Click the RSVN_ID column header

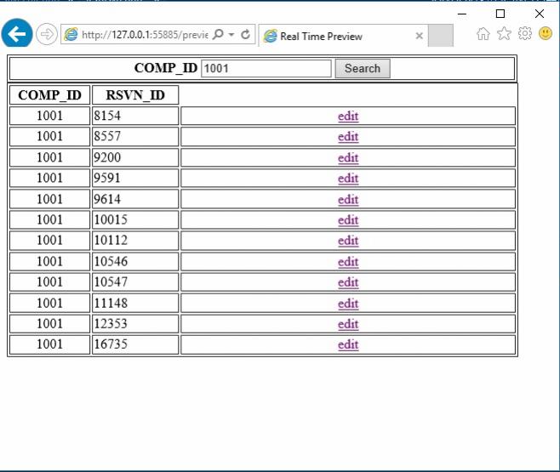pos(135,95)
